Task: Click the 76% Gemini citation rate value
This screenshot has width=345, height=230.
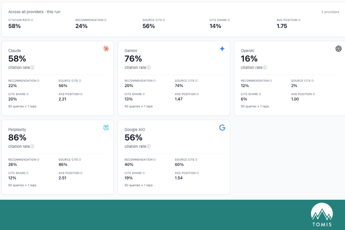Action: (133, 59)
